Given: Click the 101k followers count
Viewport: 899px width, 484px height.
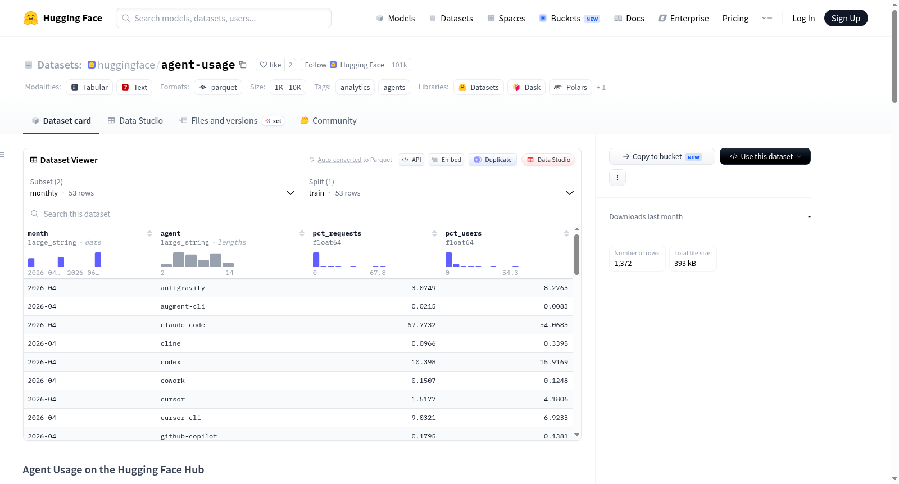Looking at the screenshot, I should click(399, 65).
